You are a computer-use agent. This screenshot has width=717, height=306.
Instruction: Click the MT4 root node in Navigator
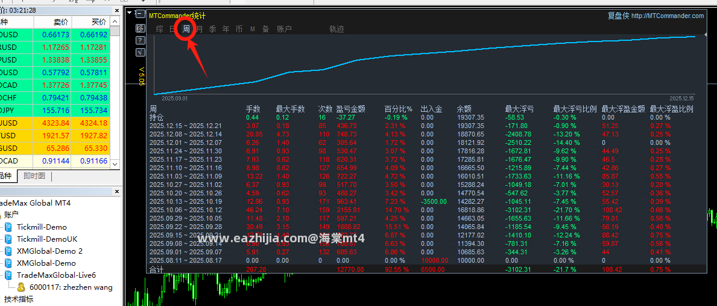tap(35, 203)
